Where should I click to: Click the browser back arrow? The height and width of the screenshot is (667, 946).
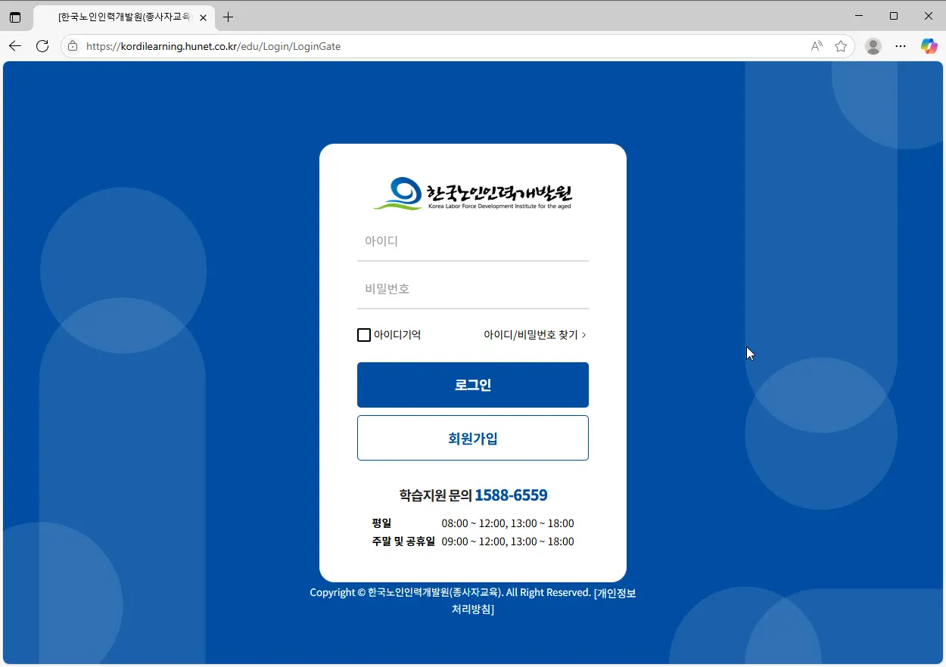15,46
